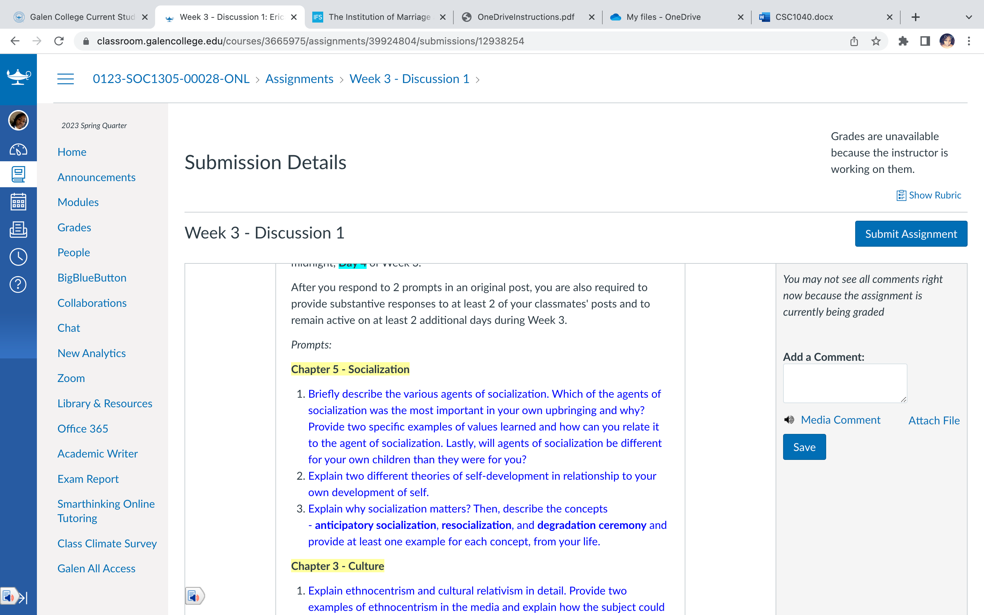This screenshot has width=984, height=615.
Task: Open Class Climate Survey link
Action: point(107,543)
